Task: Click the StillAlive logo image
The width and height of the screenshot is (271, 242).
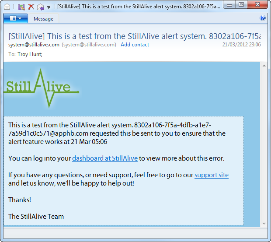Action: pyautogui.click(x=42, y=88)
